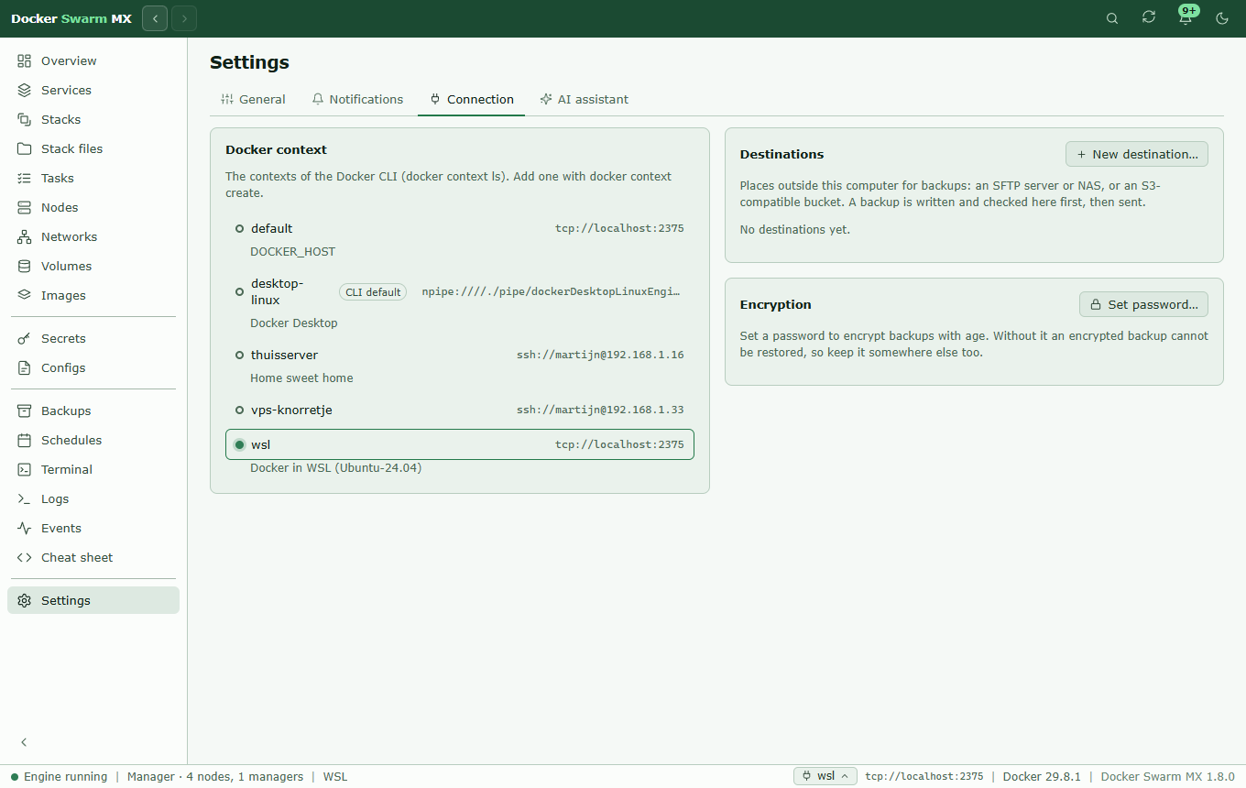Click the Docker 29.8.1 status entry

1043,776
